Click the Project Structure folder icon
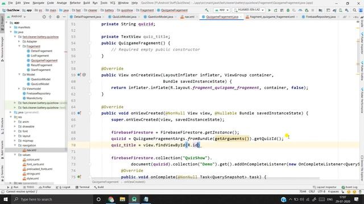The width and height of the screenshot is (364, 204). (x=320, y=10)
